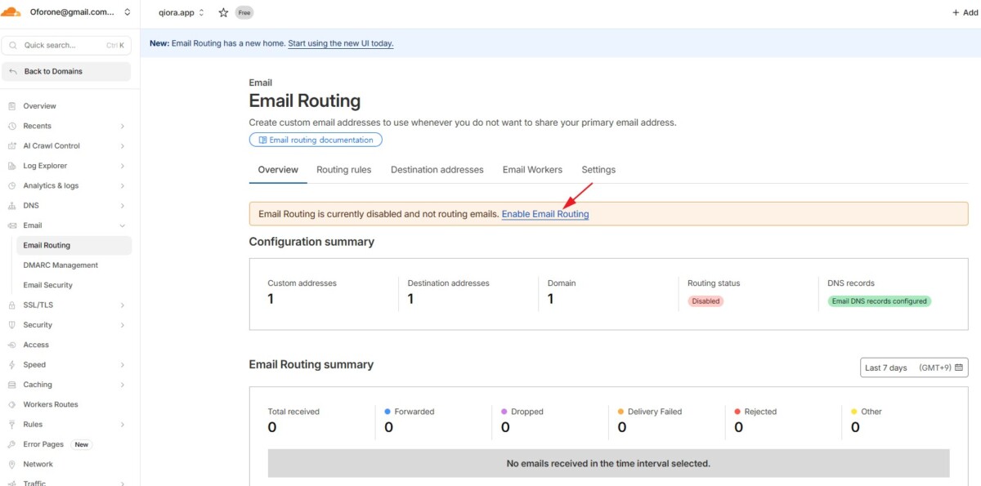Click the Security shield icon
Viewport: 981px width, 486px height.
[x=12, y=325]
